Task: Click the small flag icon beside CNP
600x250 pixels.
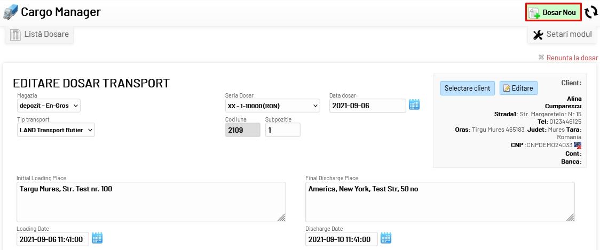Action: pos(578,145)
